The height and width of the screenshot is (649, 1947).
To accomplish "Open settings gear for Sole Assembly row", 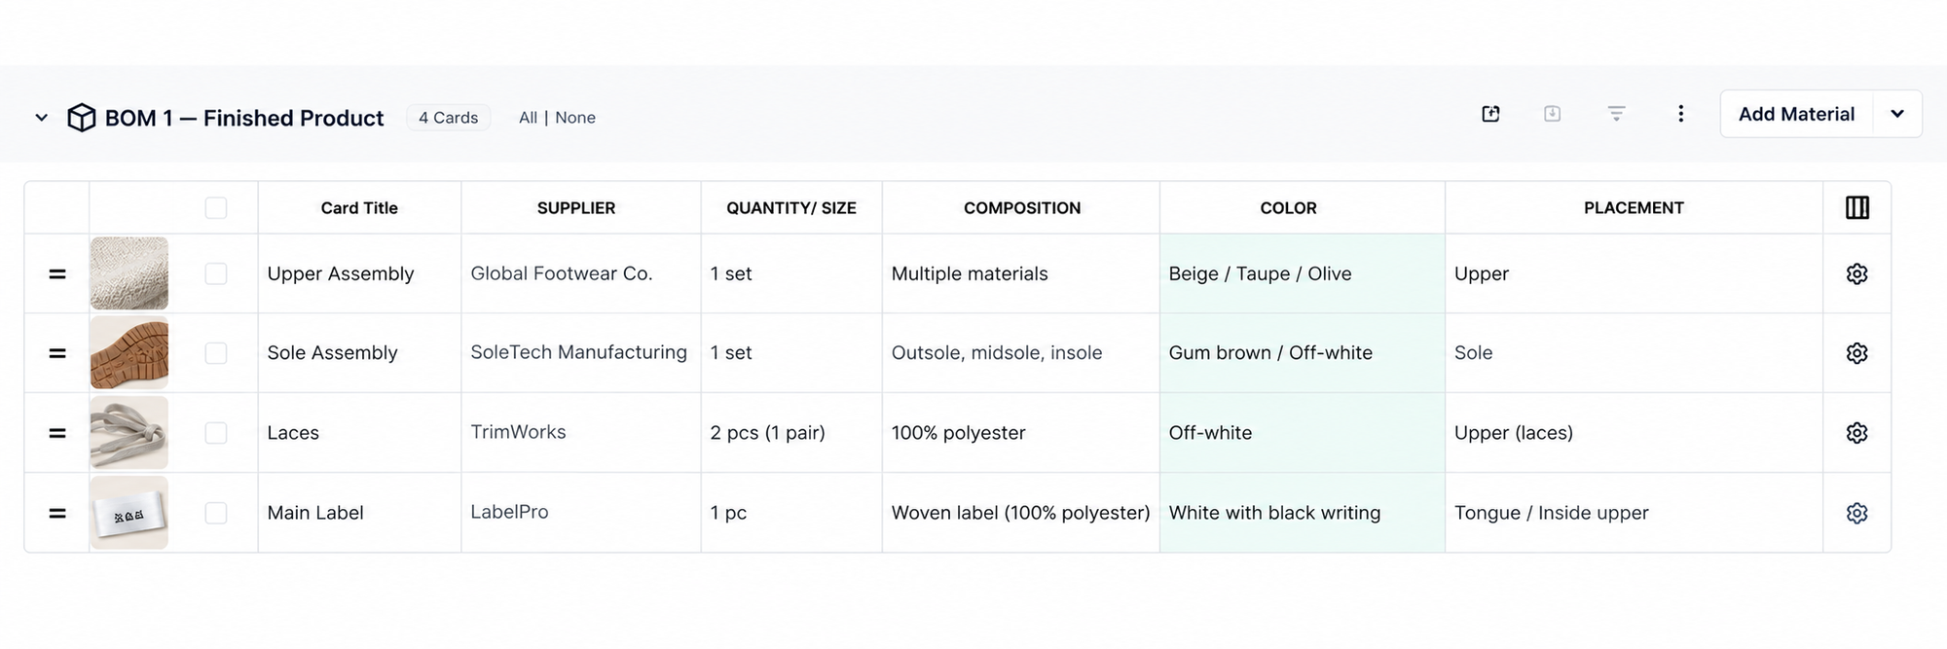I will pyautogui.click(x=1857, y=353).
